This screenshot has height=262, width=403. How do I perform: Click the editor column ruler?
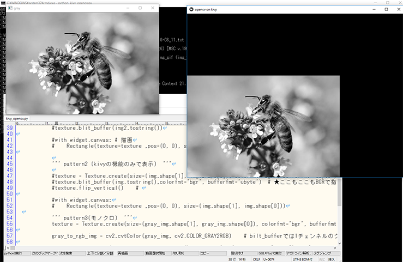[100, 123]
